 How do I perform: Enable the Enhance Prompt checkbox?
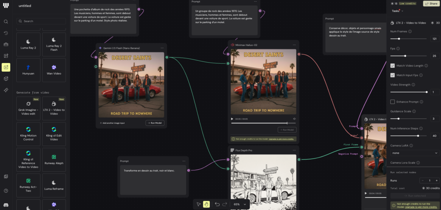point(392,102)
